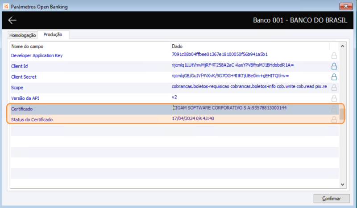This screenshot has height=208, width=357.
Task: Toggle lock icon for Scope row
Action: [334, 87]
